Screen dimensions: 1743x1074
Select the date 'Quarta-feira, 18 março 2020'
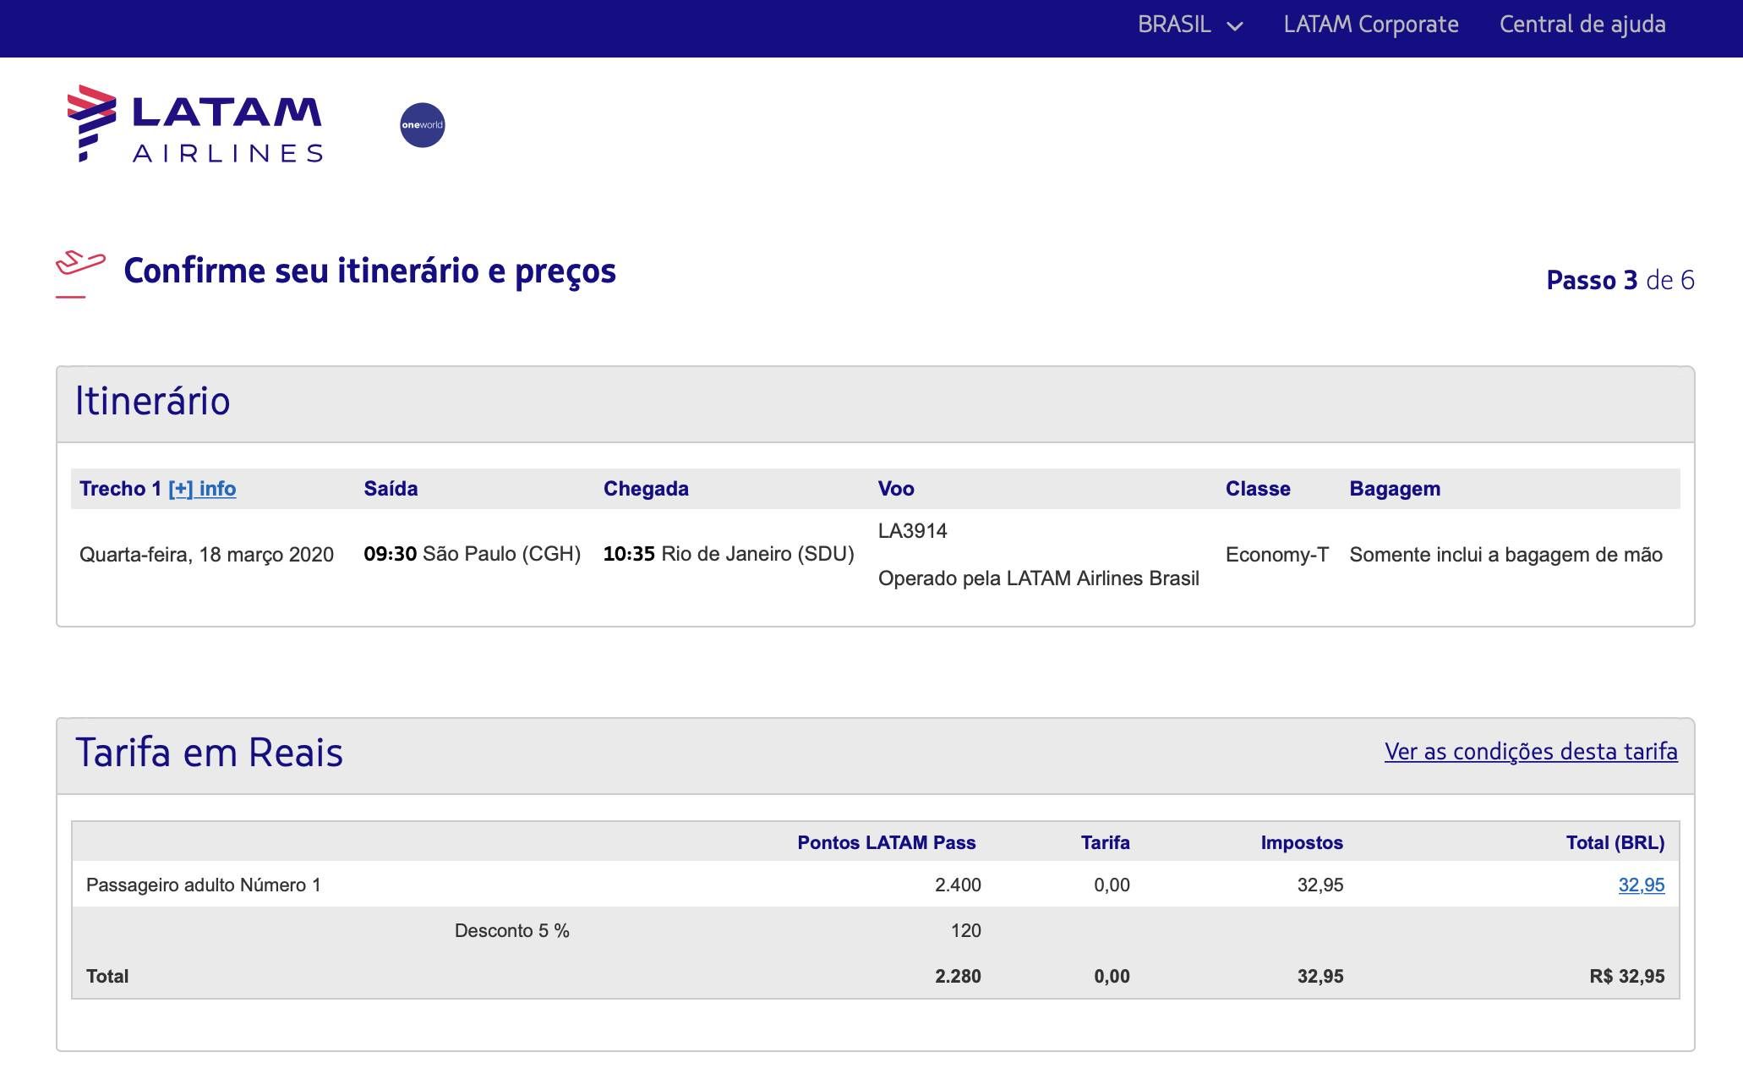(x=206, y=555)
